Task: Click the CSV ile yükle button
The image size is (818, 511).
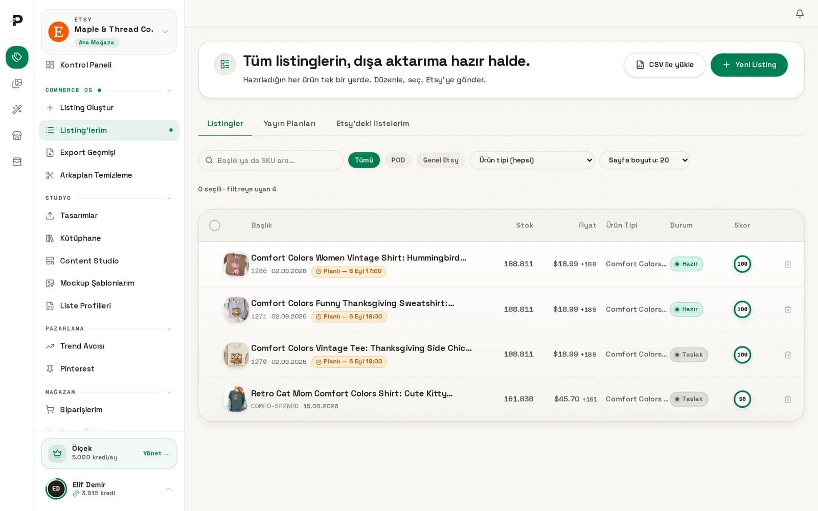Action: 665,65
